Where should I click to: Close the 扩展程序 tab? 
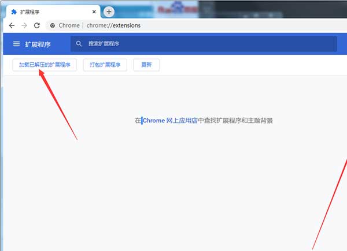coord(94,12)
